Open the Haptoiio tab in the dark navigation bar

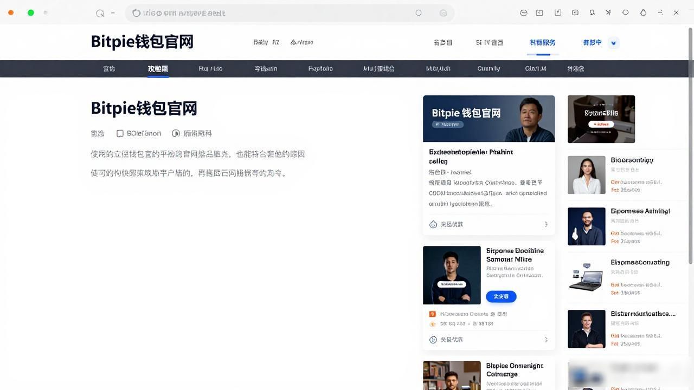pos(320,69)
